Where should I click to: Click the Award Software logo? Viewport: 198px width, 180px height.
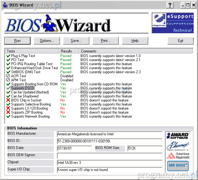[x=178, y=136]
